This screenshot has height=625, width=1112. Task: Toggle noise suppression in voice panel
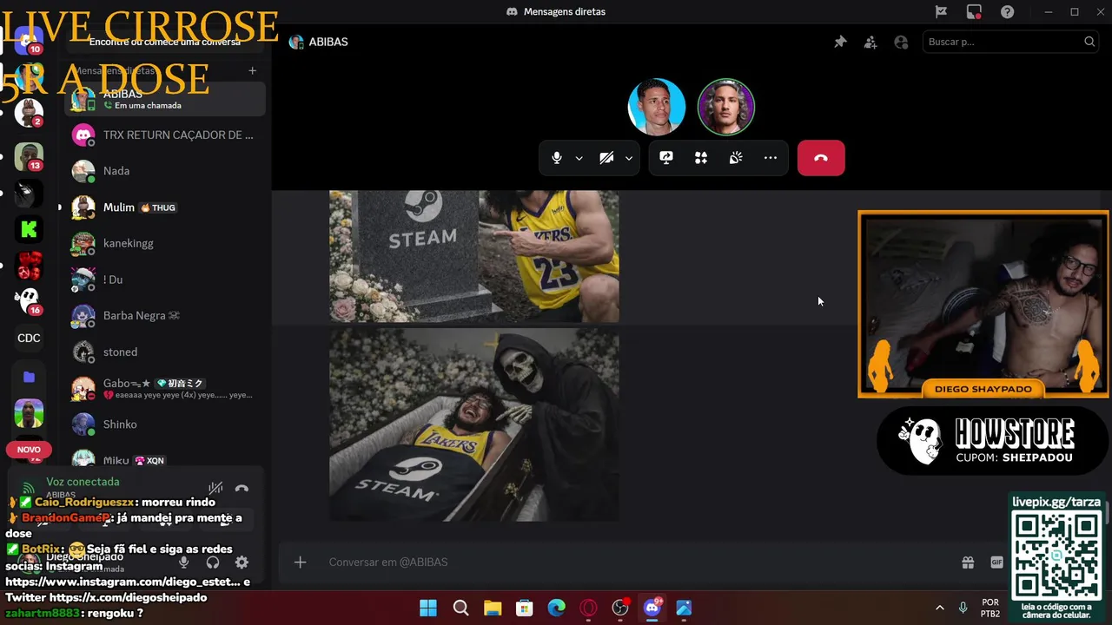(x=215, y=489)
